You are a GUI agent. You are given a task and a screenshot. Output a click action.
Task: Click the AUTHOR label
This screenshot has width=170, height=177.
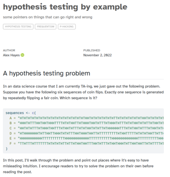coord(9,50)
